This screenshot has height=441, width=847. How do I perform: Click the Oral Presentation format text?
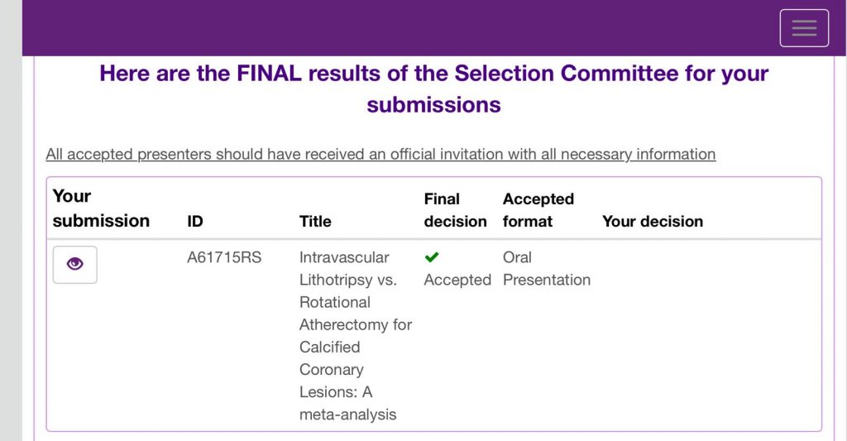(547, 269)
